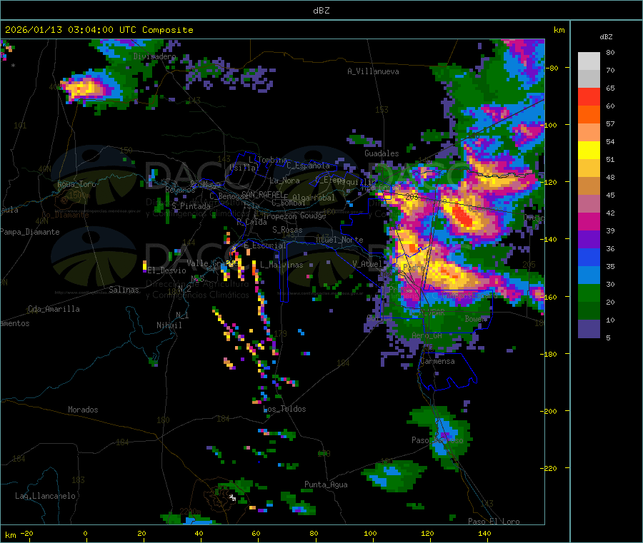This screenshot has height=543, width=643.
Task: Select the green 20 dBZ legend swatch
Action: tap(589, 293)
